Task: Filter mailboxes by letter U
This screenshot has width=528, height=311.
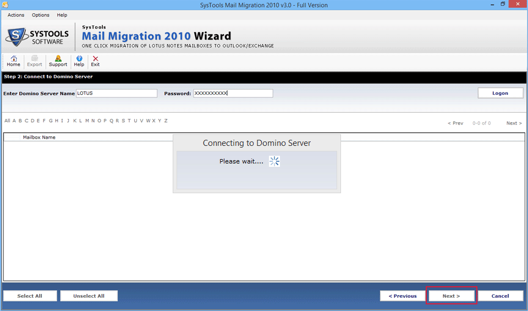Action: 135,121
